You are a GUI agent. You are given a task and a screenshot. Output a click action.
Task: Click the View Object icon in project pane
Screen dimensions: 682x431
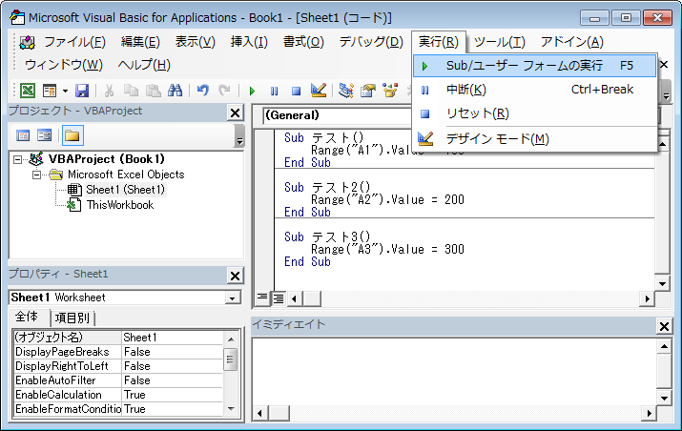point(44,135)
